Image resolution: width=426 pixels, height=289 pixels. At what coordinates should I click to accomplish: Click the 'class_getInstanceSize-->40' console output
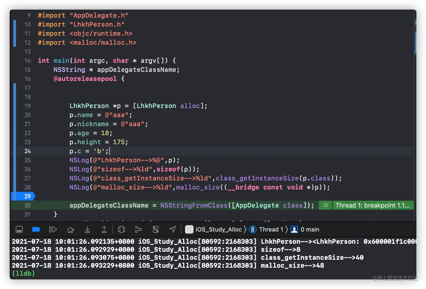(x=312, y=258)
